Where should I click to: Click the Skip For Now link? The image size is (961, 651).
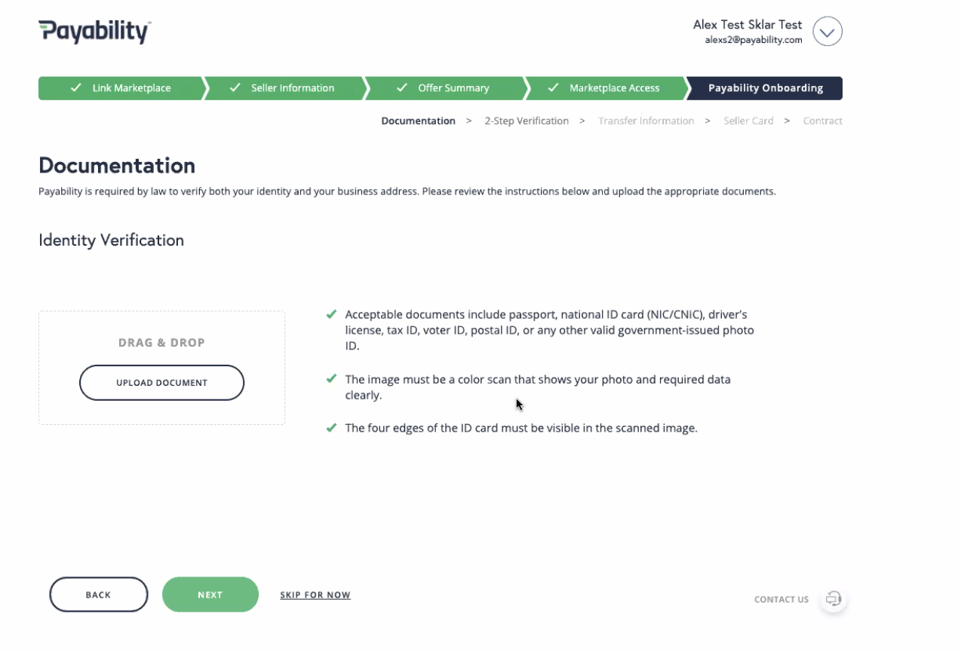pos(315,595)
